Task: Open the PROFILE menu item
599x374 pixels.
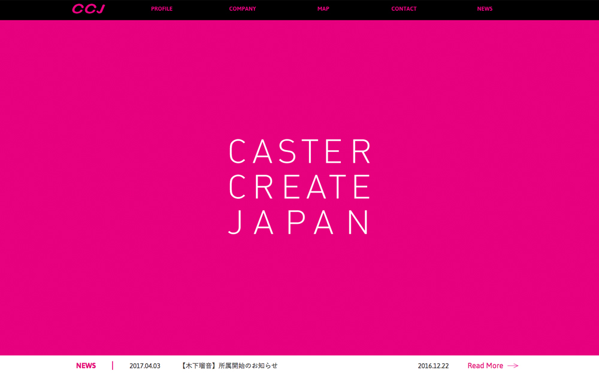Action: coord(162,9)
